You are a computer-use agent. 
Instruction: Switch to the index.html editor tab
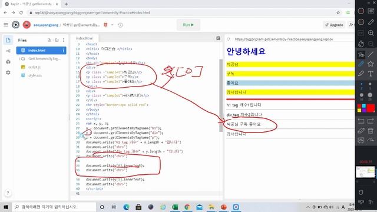[84, 38]
